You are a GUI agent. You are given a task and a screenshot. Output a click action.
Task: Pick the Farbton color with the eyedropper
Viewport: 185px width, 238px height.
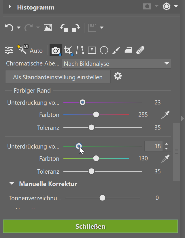pos(166,114)
